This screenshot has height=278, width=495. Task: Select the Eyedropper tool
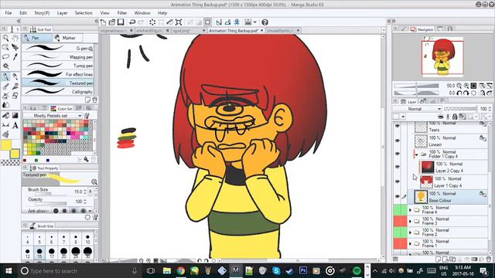pyautogui.click(x=15, y=57)
